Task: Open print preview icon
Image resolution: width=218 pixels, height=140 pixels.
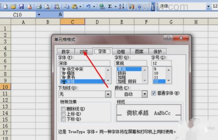Action: (47, 7)
